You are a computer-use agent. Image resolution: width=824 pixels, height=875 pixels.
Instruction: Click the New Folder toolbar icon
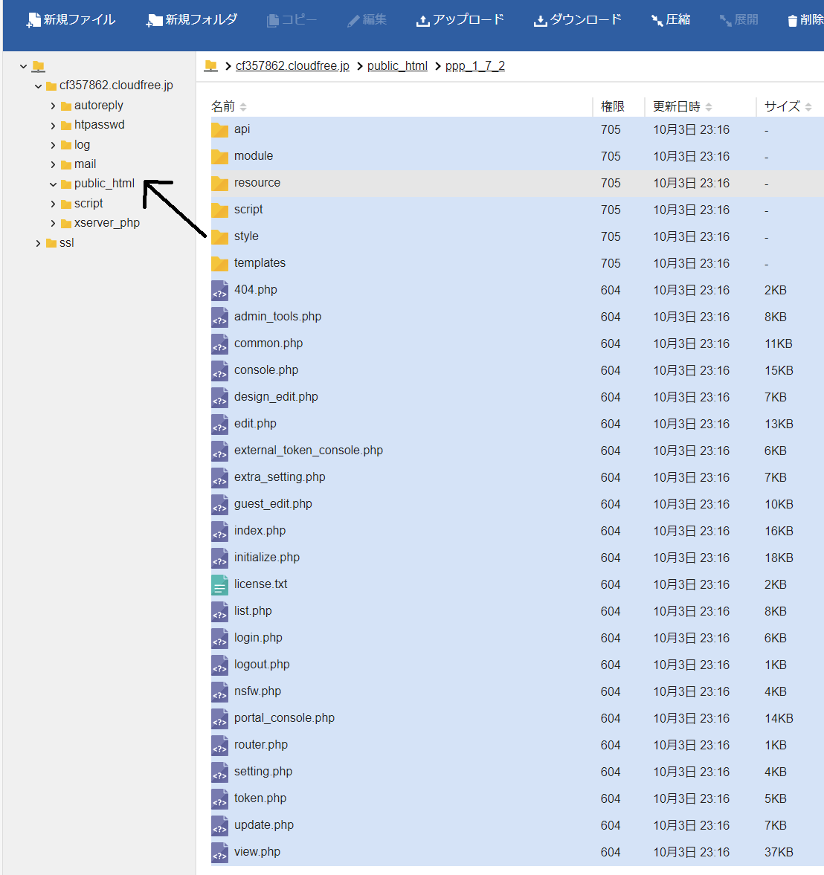point(154,20)
